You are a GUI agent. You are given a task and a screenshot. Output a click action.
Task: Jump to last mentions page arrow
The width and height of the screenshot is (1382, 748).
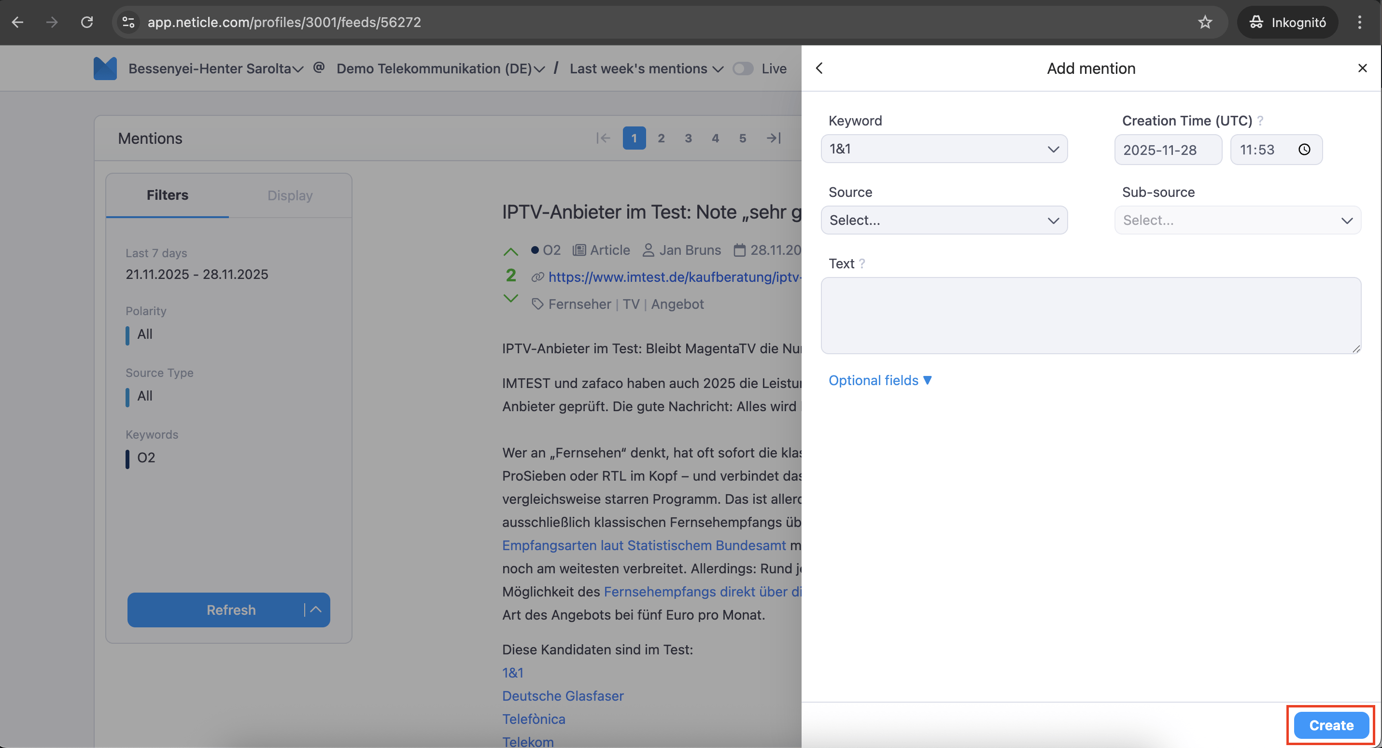(773, 139)
